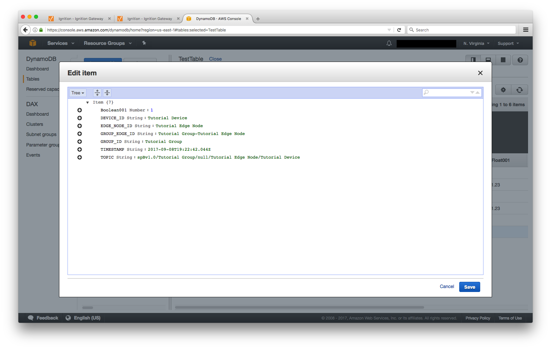The width and height of the screenshot is (551, 349).
Task: Open the Tree view mode dropdown
Action: [78, 93]
